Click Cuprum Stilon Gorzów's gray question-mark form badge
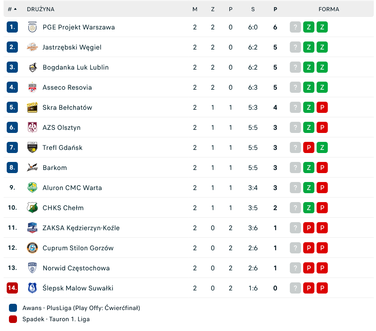 [295, 248]
